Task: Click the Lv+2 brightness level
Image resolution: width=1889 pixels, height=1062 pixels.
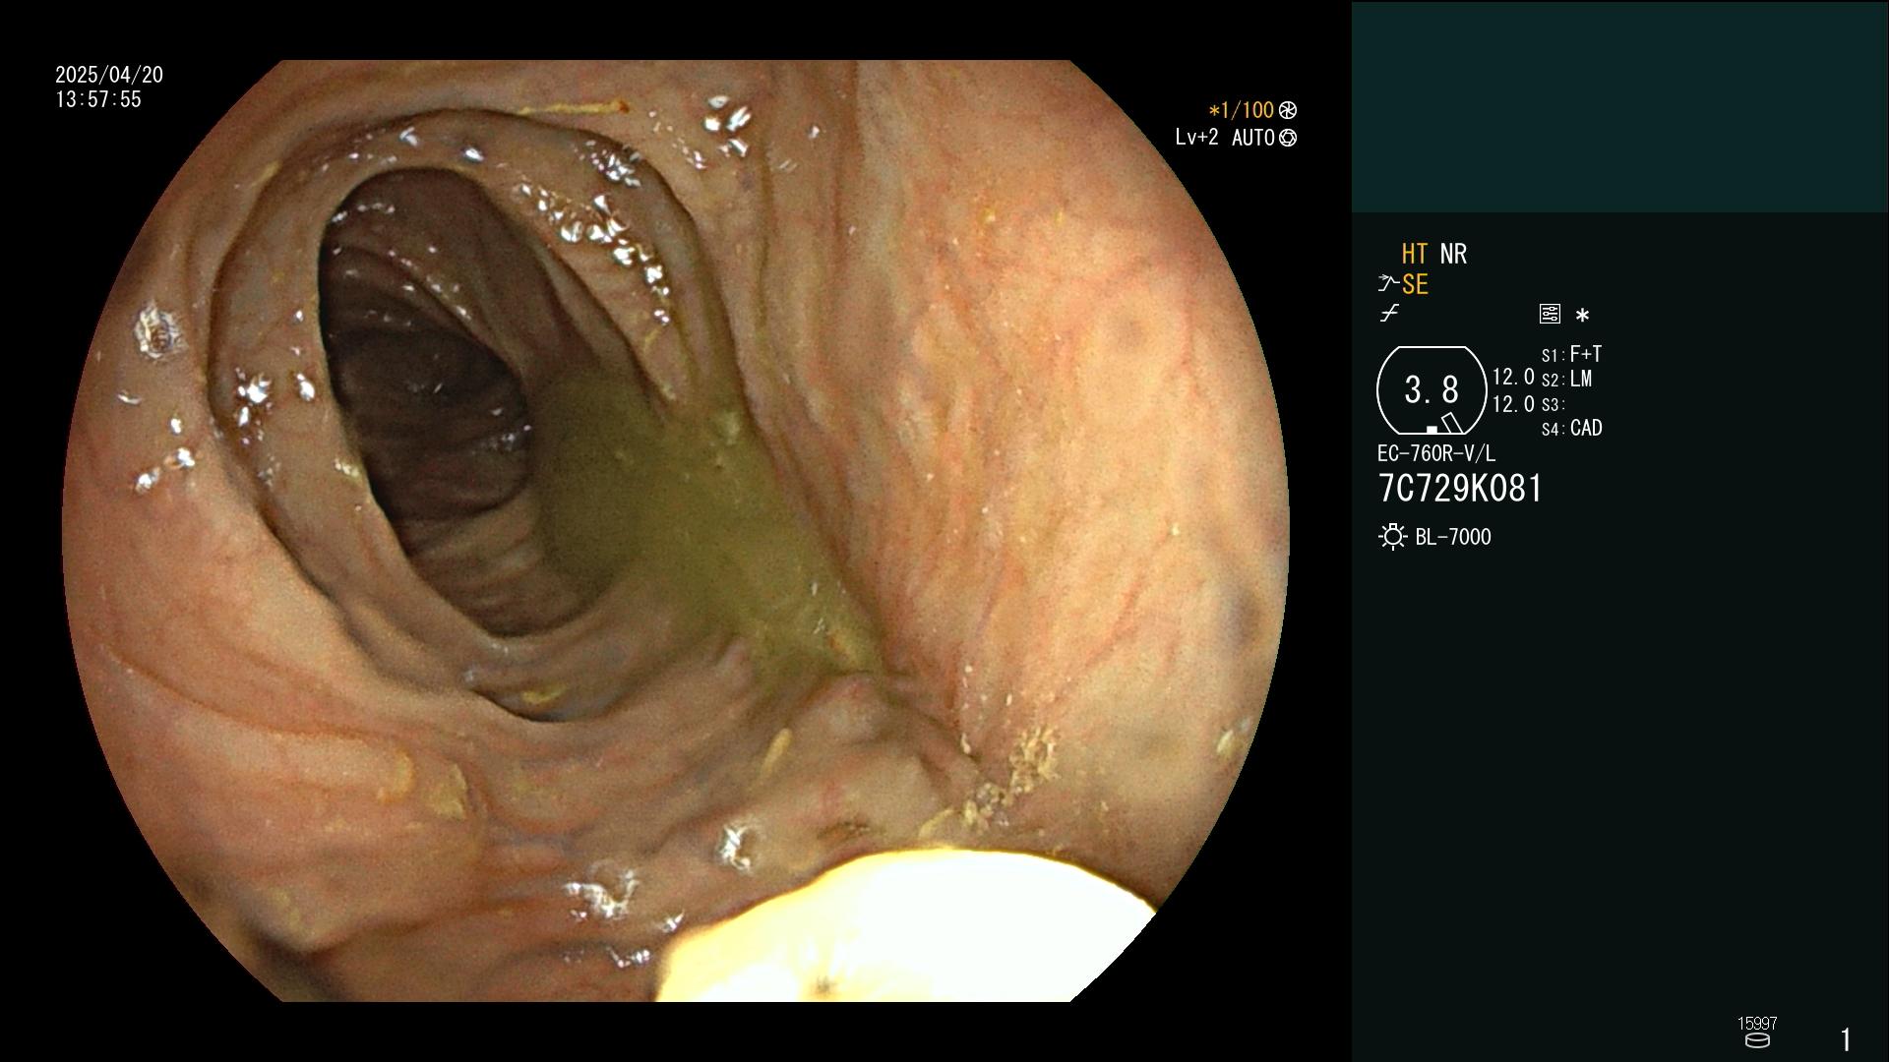Action: click(1196, 138)
